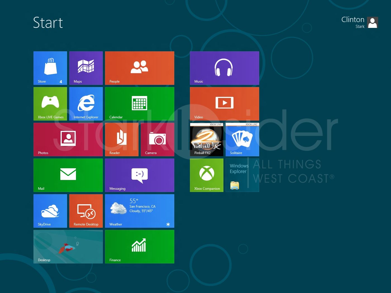Launch Xbox LIVE Games
Image resolution: width=391 pixels, height=293 pixels.
tap(50, 104)
